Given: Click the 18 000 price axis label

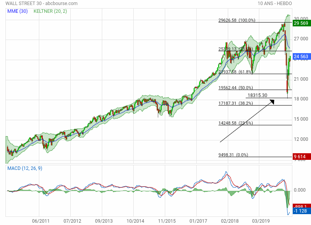Looking at the screenshot, I should tap(301, 99).
